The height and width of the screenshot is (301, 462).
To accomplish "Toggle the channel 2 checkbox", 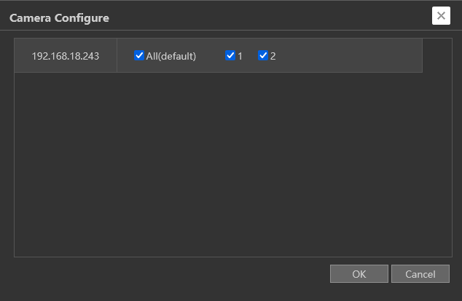I will (263, 56).
